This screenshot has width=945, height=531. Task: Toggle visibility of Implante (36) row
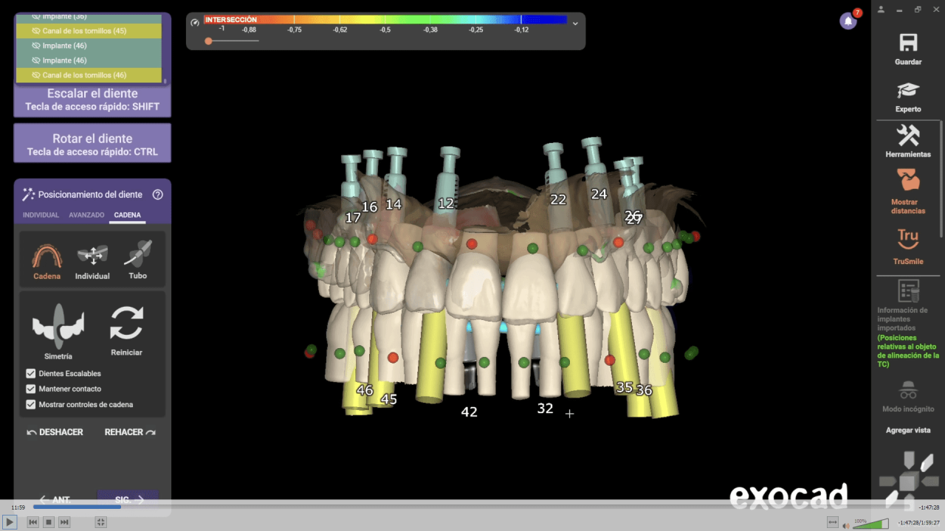pos(37,16)
